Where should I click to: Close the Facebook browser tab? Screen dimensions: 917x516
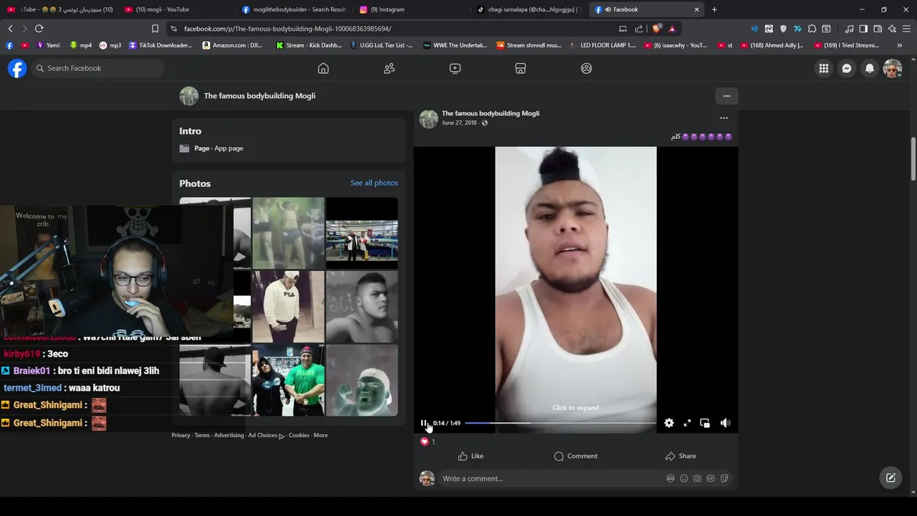point(696,9)
